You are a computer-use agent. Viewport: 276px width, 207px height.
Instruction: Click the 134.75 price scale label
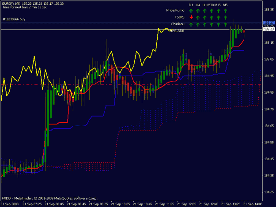pyautogui.click(x=269, y=109)
